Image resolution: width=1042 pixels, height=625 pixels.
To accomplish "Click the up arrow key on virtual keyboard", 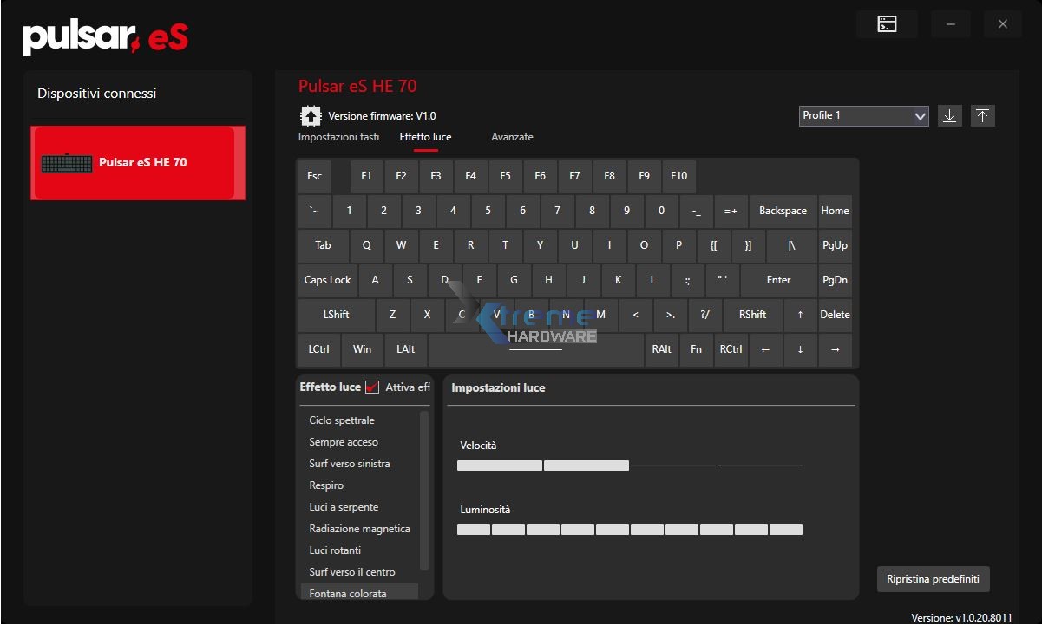I will pyautogui.click(x=800, y=315).
